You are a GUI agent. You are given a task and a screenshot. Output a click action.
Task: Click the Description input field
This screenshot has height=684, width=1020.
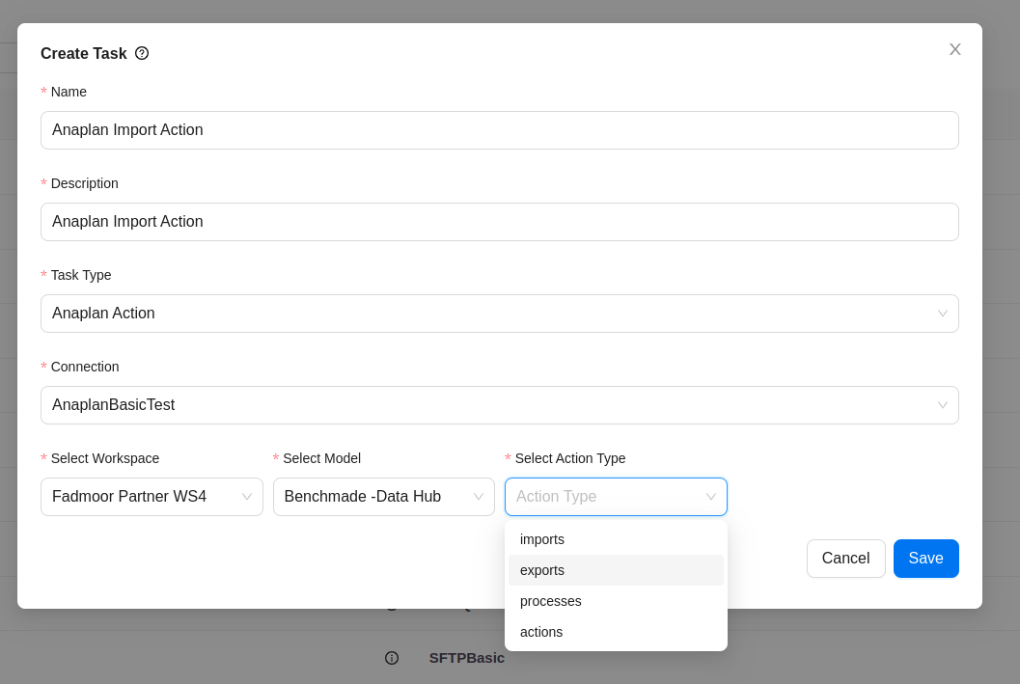point(499,222)
